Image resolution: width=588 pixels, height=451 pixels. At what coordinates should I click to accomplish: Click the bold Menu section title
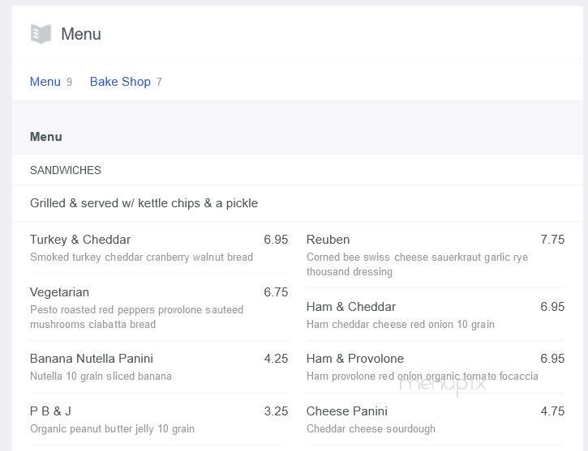(46, 137)
